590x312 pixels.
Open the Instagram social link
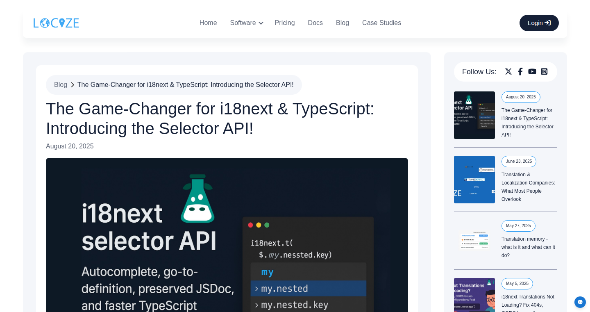pos(544,71)
